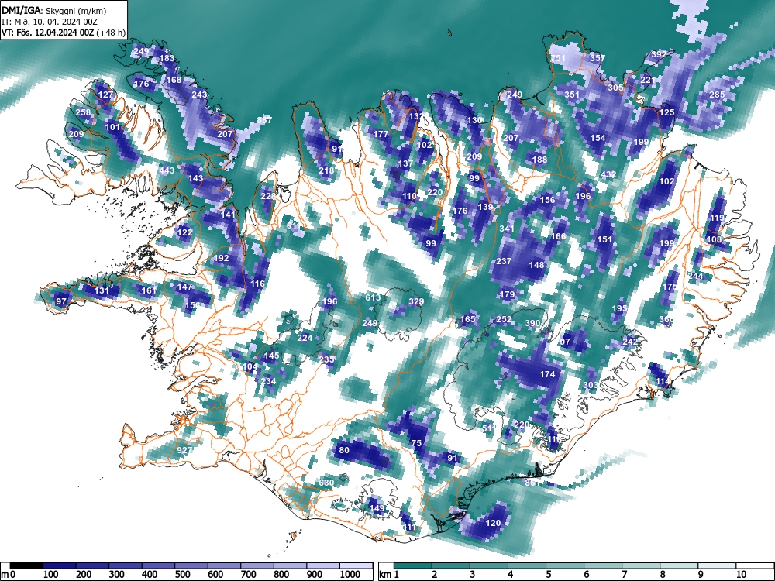Click the visibility value 119 on the map
This screenshot has width=775, height=581.
(x=717, y=218)
